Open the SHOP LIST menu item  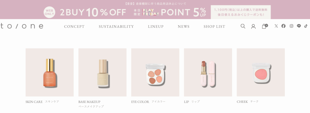pyautogui.click(x=214, y=27)
